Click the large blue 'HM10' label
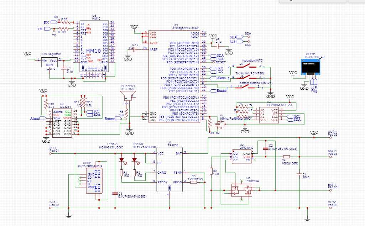The width and height of the screenshot is (365, 226). coord(93,51)
